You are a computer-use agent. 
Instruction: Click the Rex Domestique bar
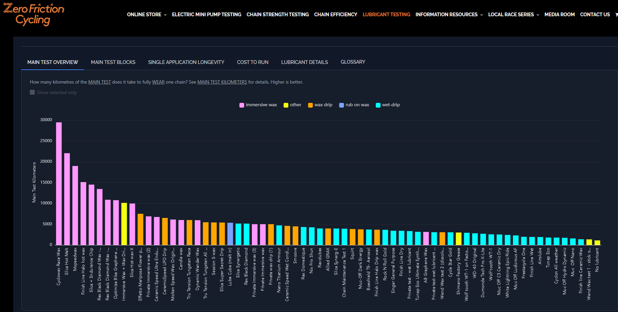click(304, 236)
